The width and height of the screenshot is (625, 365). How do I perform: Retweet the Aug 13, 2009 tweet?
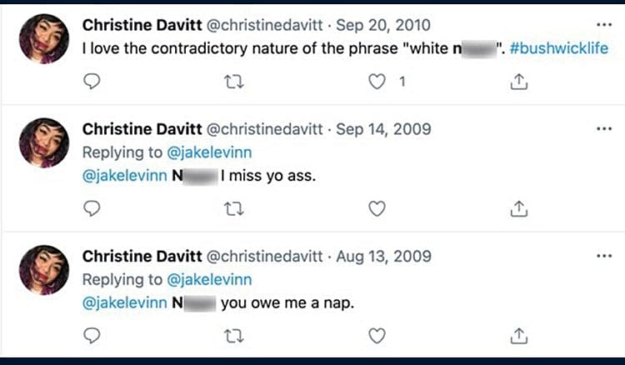(x=234, y=335)
